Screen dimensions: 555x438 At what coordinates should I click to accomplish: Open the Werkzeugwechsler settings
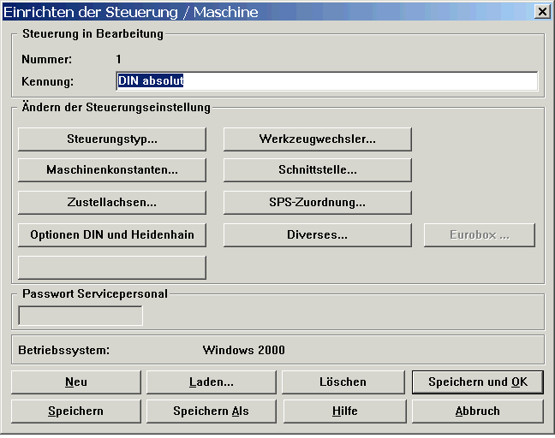coord(317,139)
